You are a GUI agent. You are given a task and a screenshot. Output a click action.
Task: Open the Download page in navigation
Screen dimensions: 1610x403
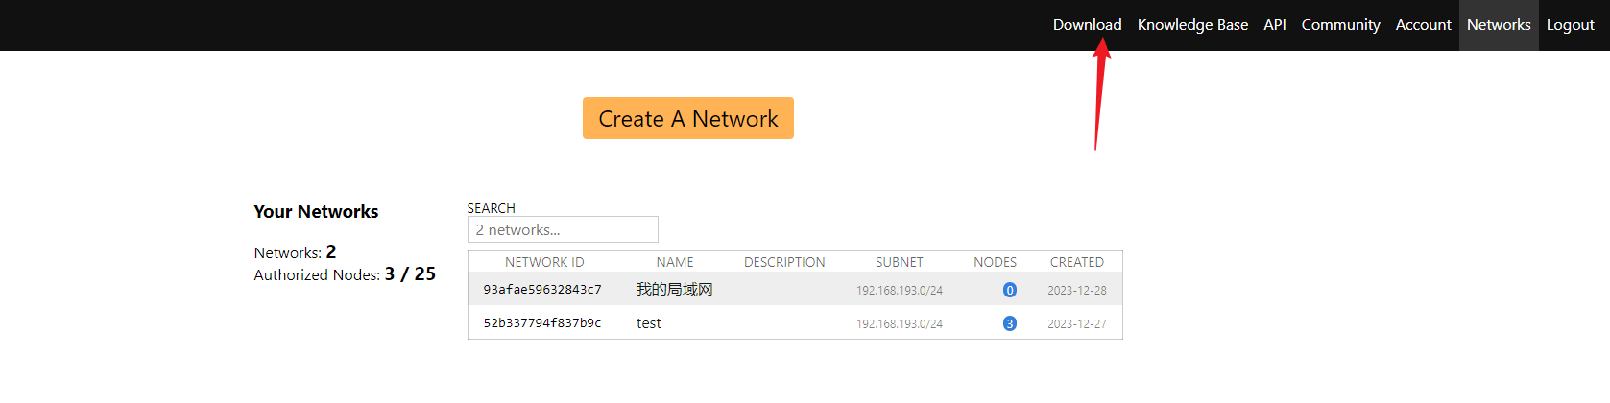point(1087,25)
